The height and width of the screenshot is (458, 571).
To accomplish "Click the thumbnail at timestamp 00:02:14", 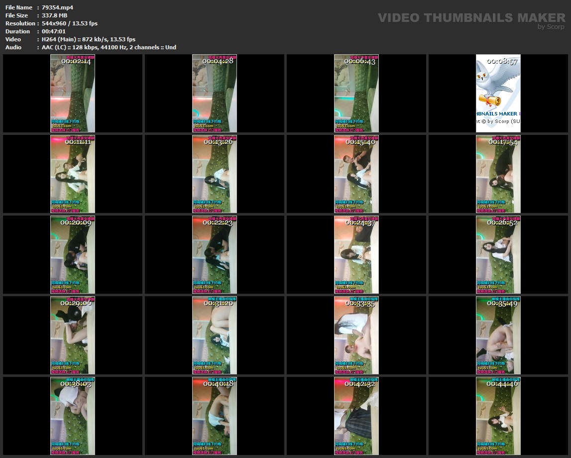I will 73,93.
